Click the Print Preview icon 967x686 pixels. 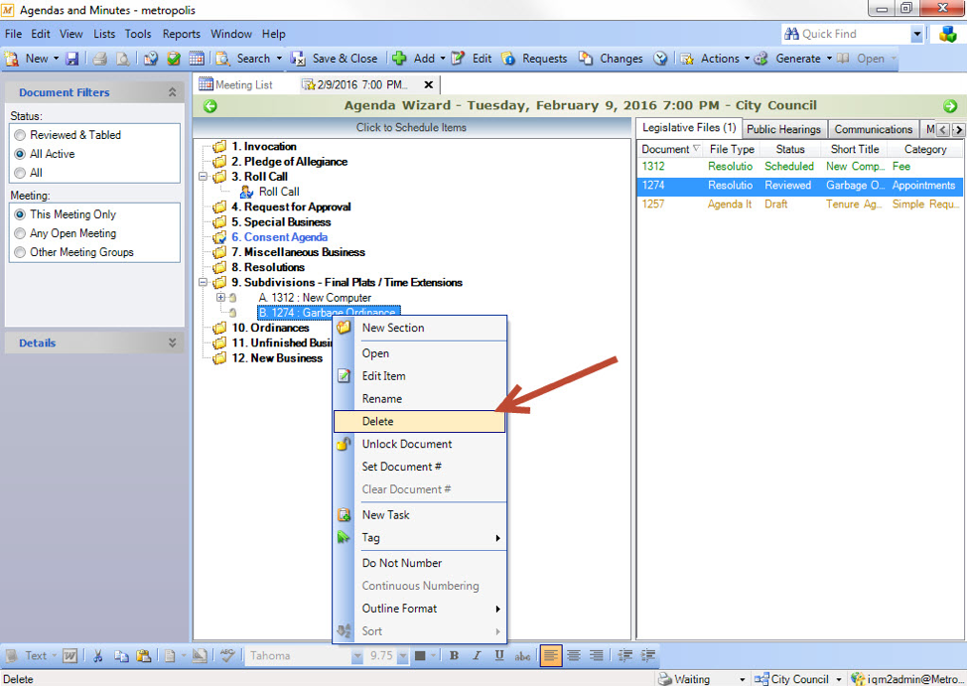pyautogui.click(x=123, y=59)
